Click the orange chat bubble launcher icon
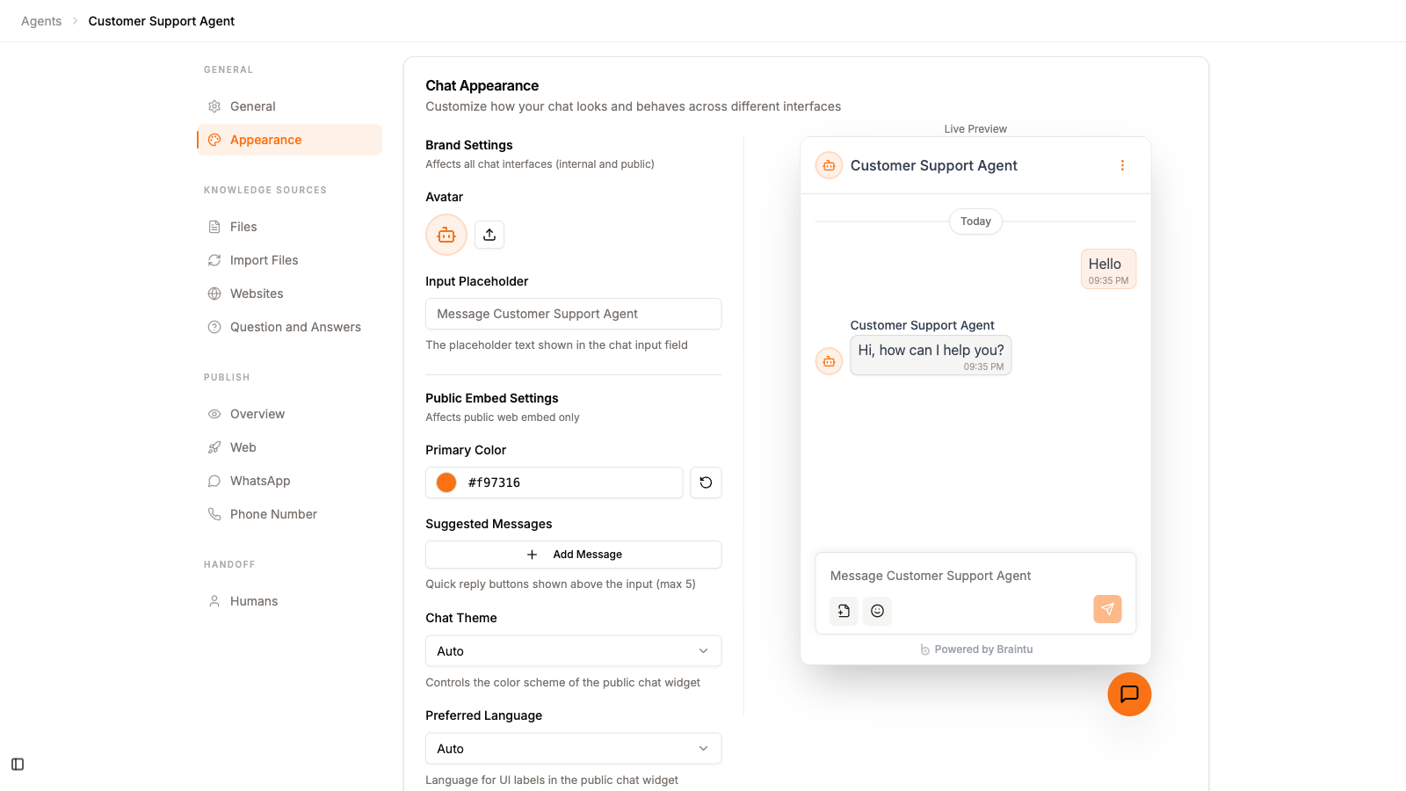The image size is (1406, 791). tap(1129, 694)
